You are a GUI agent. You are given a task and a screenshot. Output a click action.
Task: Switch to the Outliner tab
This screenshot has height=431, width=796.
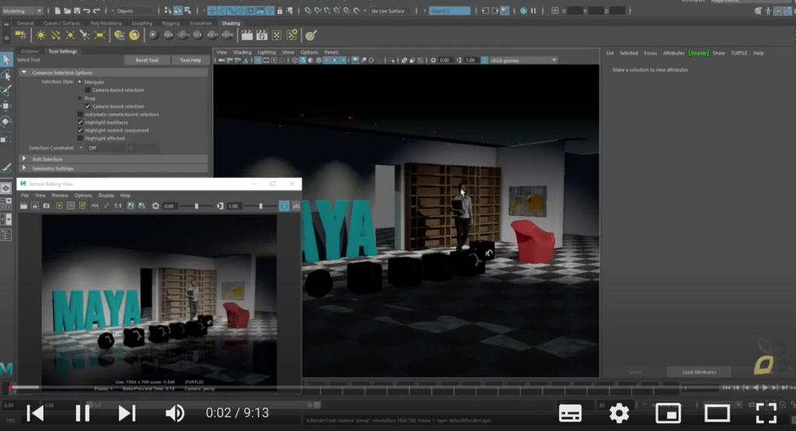click(x=30, y=51)
